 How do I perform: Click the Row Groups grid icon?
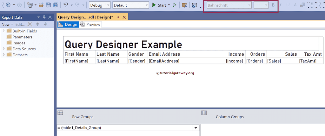coord(60,113)
